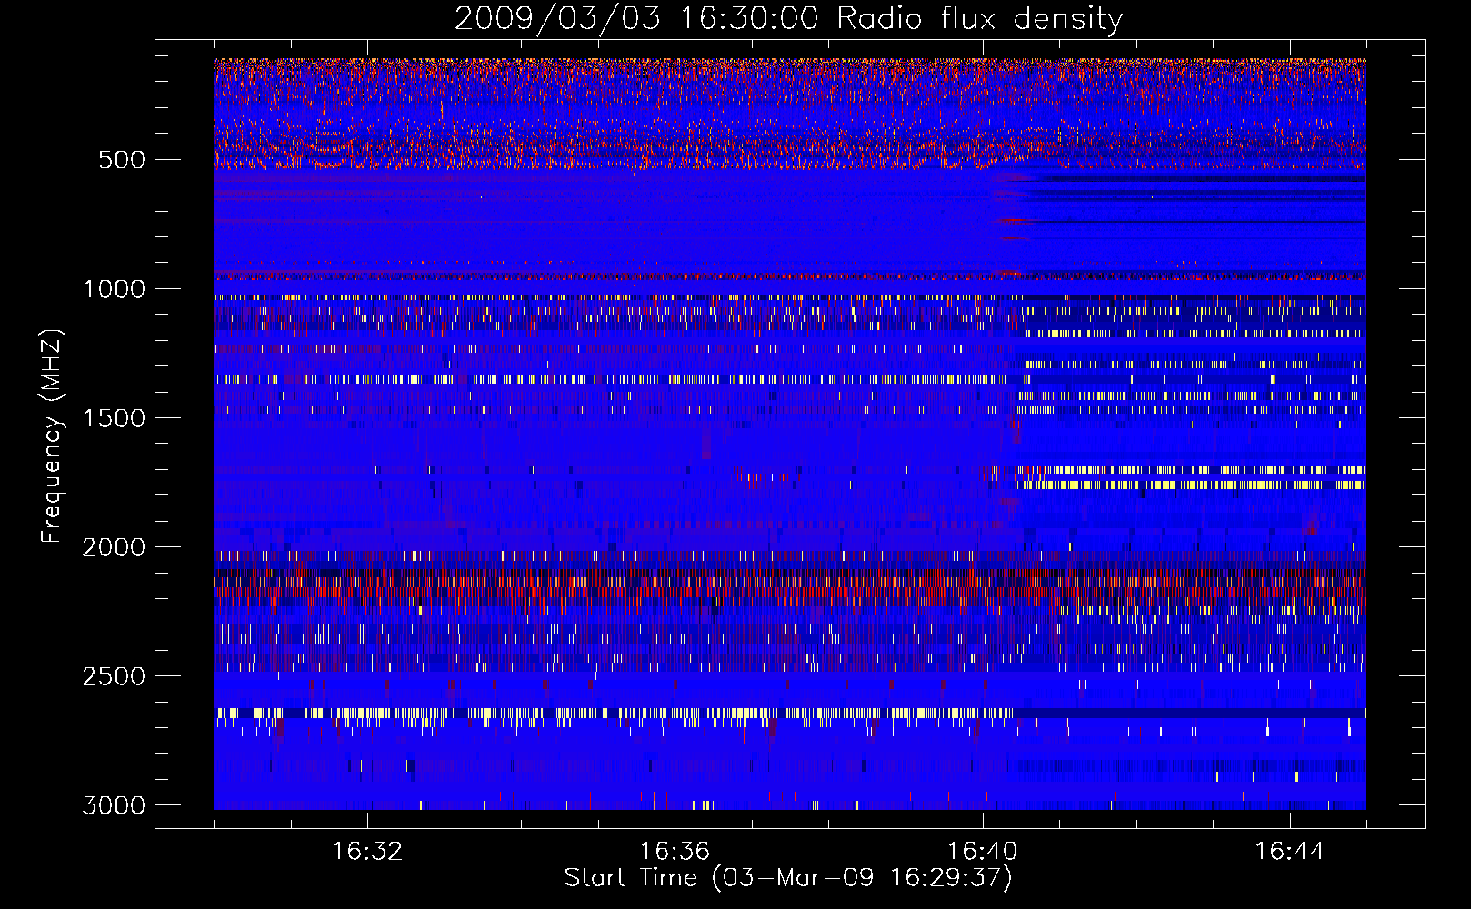Click the 16:32 time tick label
Image resolution: width=1471 pixels, height=909 pixels.
pyautogui.click(x=367, y=851)
